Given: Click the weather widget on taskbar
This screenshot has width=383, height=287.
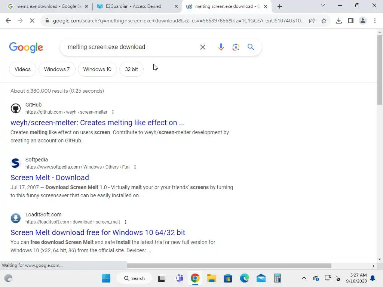Looking at the screenshot, I should click(8, 278).
